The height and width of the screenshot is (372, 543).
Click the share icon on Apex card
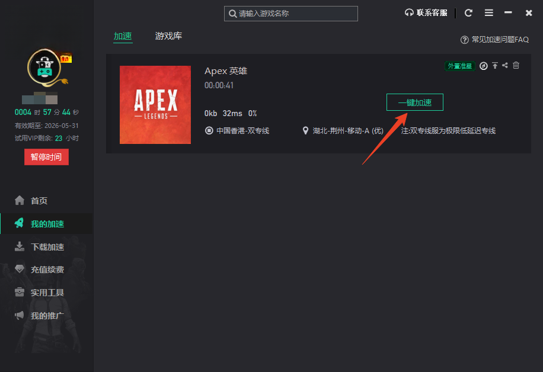pyautogui.click(x=505, y=65)
